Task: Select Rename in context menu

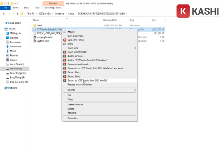Action: point(71,113)
